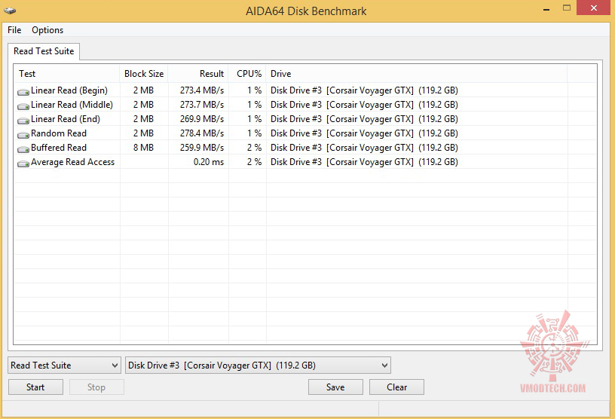The height and width of the screenshot is (419, 615).
Task: Select the Read Test Suite tab
Action: tap(44, 51)
